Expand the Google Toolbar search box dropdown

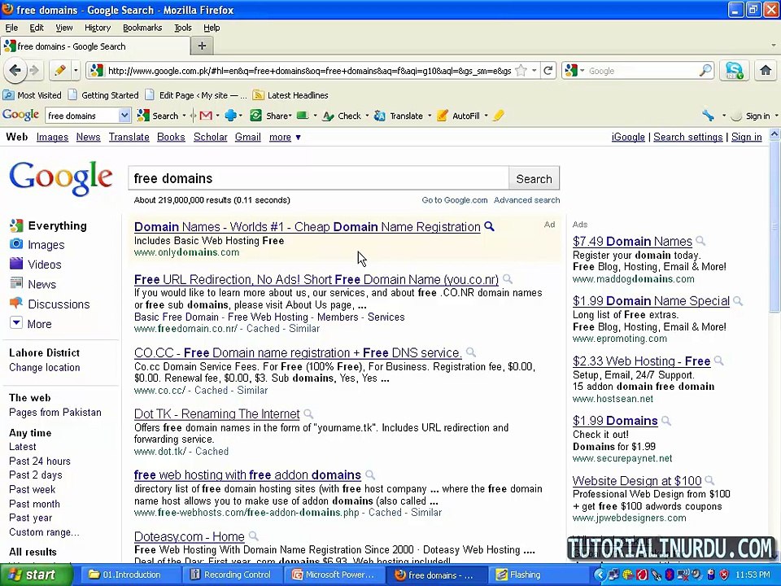pos(124,116)
